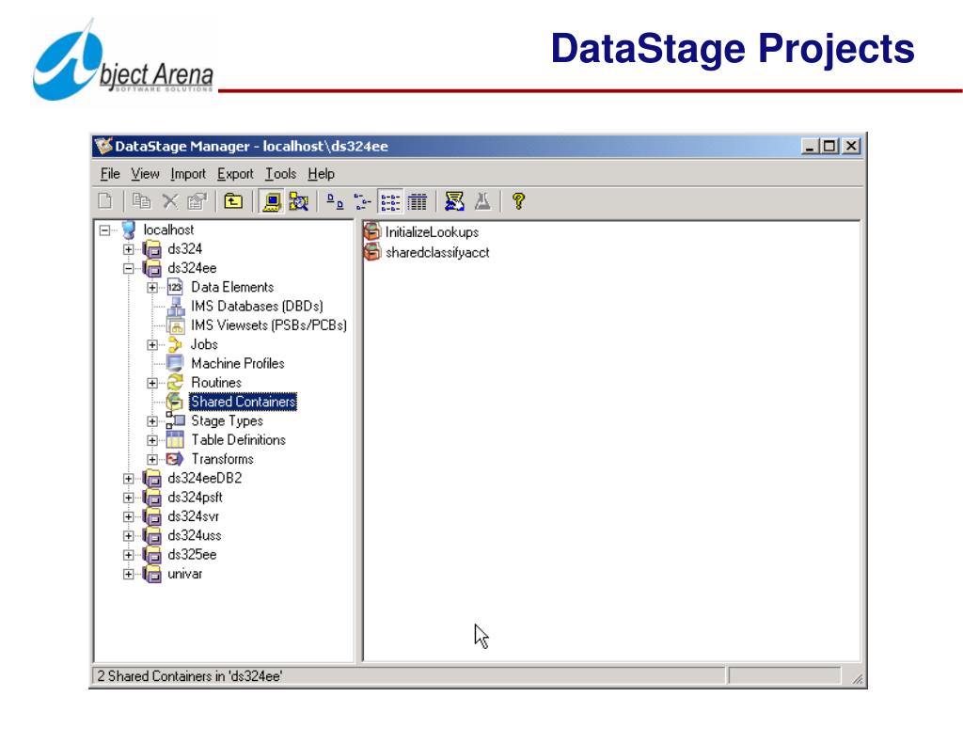The image size is (963, 744).
Task: Click the Copy toolbar icon
Action: pos(142,201)
